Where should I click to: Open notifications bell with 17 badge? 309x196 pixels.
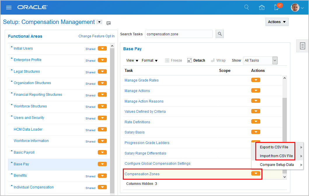(x=277, y=8)
